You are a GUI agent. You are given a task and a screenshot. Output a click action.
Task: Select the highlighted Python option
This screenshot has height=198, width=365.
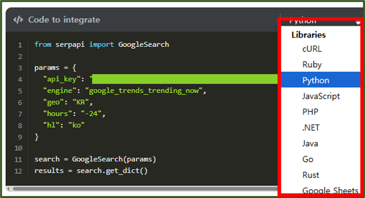pyautogui.click(x=321, y=80)
